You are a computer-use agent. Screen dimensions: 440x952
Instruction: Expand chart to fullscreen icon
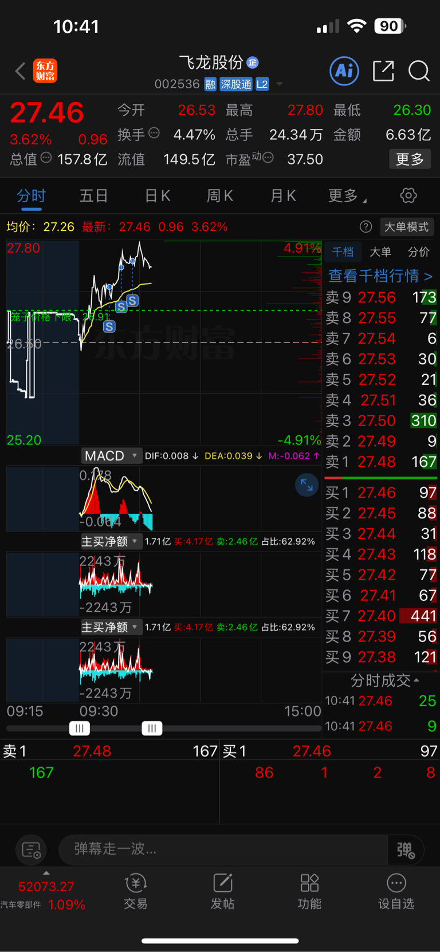307,485
